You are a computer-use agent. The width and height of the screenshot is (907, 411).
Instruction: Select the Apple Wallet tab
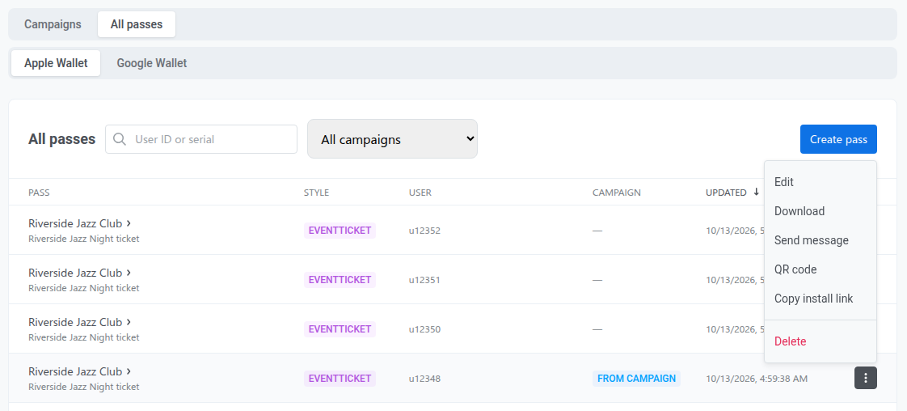(x=56, y=63)
